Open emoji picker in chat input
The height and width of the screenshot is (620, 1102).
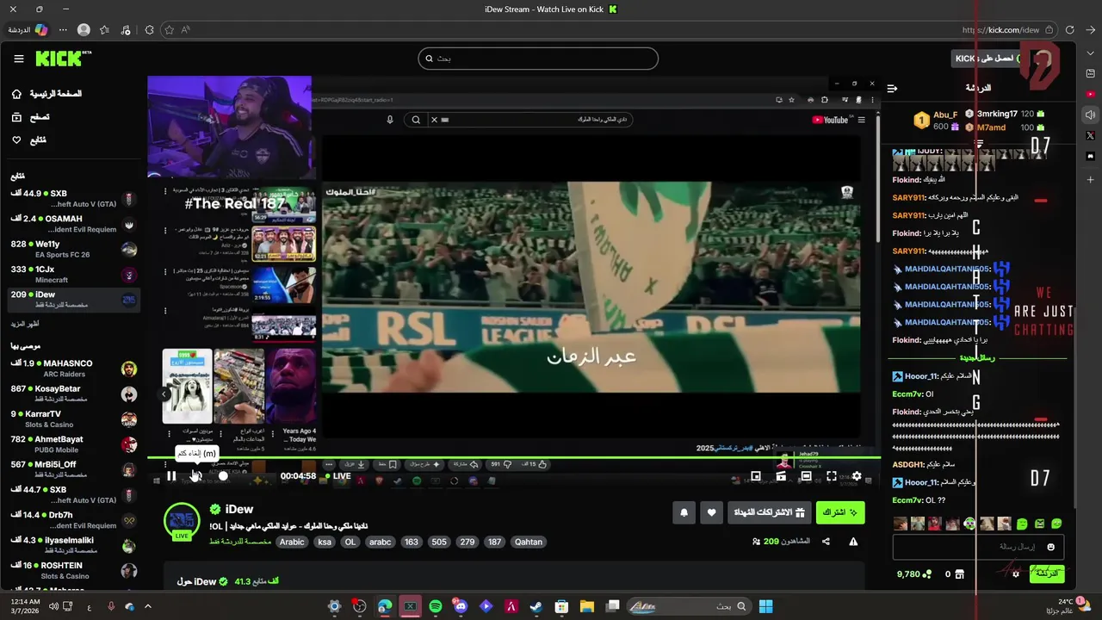[1050, 547]
